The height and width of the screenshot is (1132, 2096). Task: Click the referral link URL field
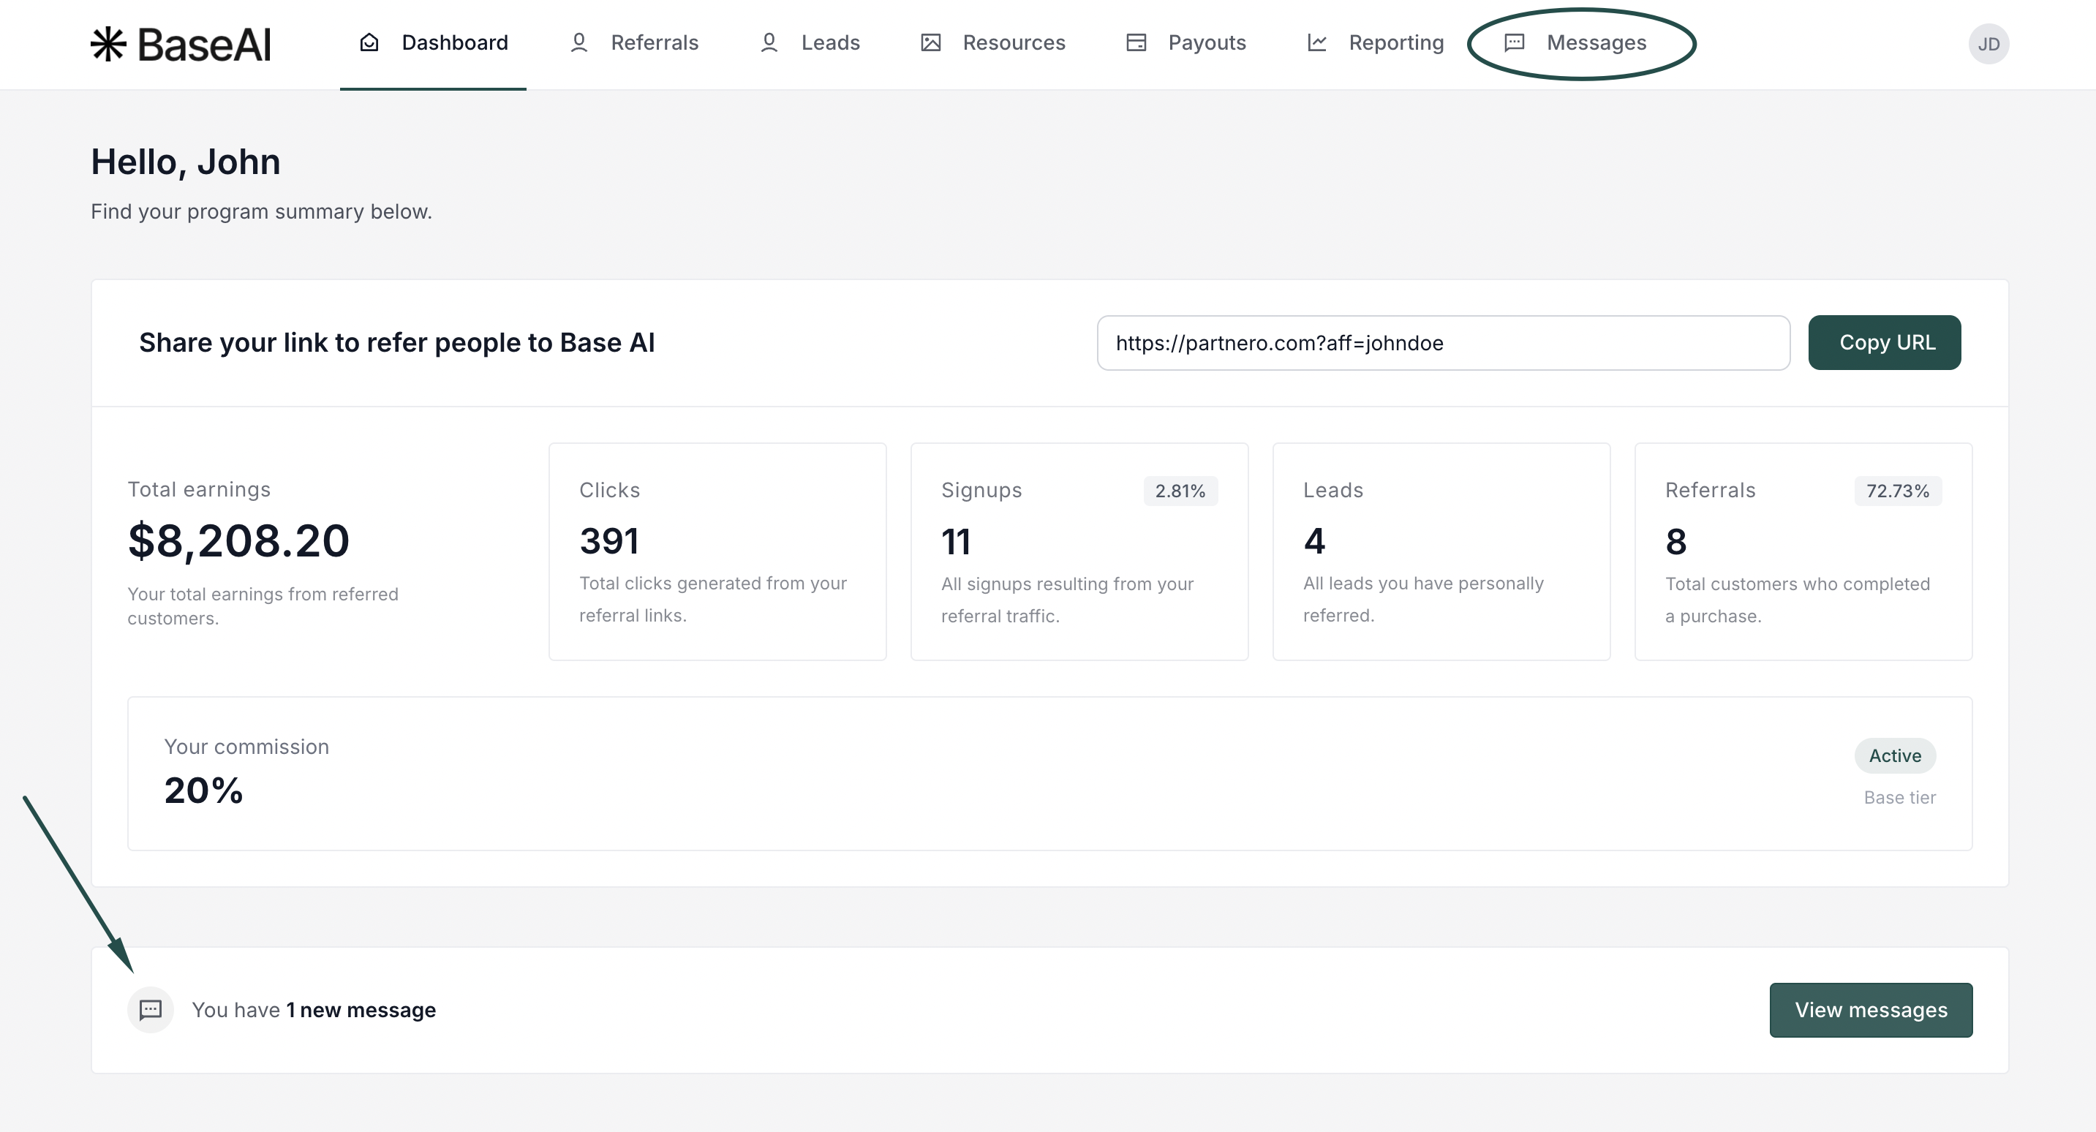(x=1443, y=343)
